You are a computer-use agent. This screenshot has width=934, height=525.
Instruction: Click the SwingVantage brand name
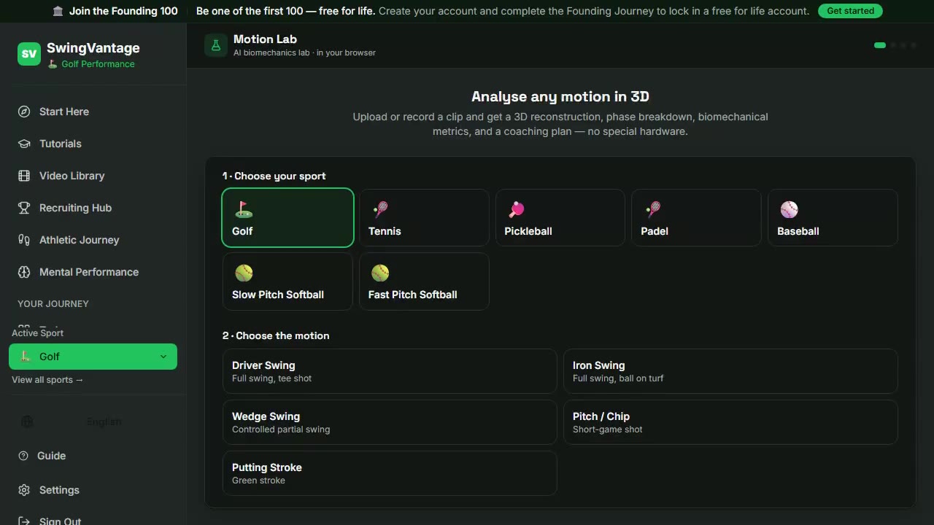coord(93,48)
